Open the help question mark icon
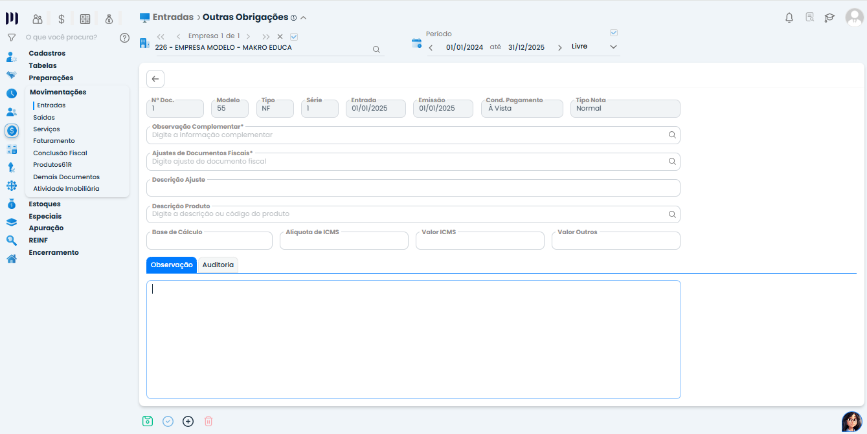The width and height of the screenshot is (867, 434). click(125, 38)
